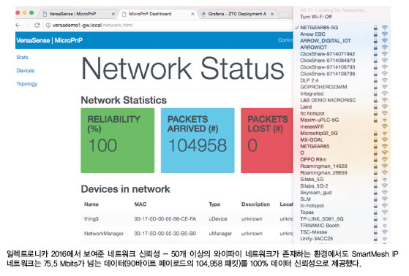Click the VersaSense | MicroPnP header brand

point(50,40)
